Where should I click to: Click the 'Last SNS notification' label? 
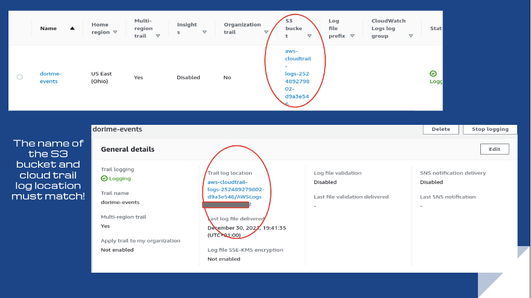(448, 197)
